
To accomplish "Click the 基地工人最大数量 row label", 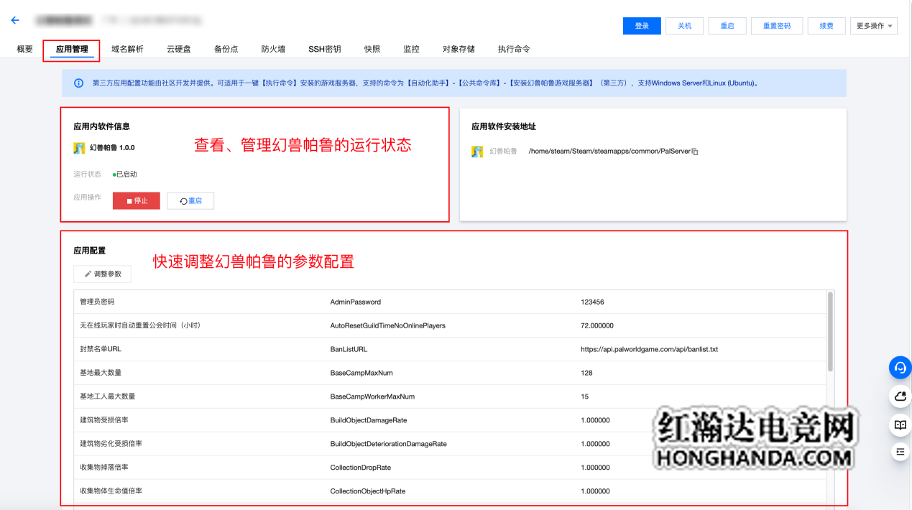I will click(108, 397).
